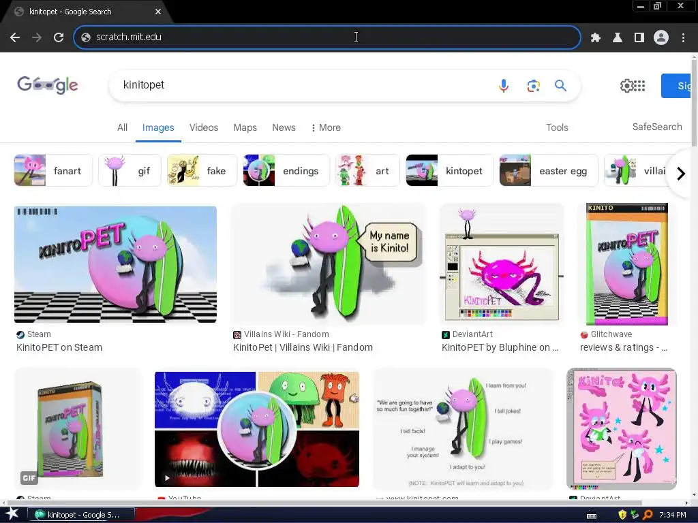Screen dimensions: 698x523
Task: Select the endings suggestion chip
Action: [286, 170]
